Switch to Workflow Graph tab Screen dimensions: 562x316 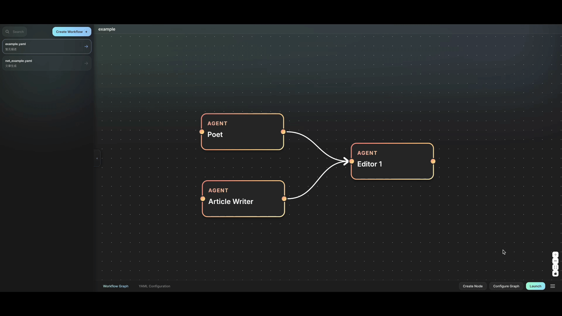(116, 286)
